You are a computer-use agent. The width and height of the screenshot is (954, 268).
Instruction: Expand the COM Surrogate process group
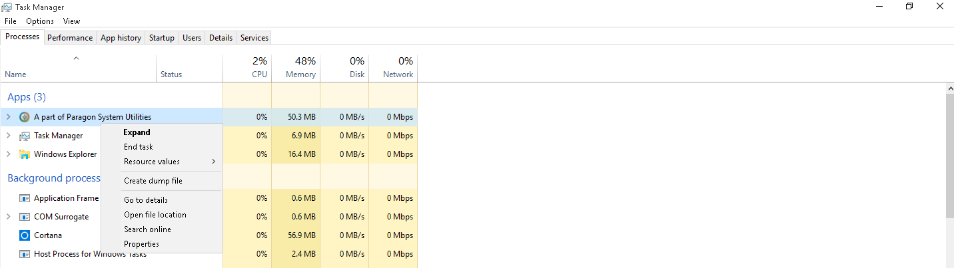pos(8,217)
